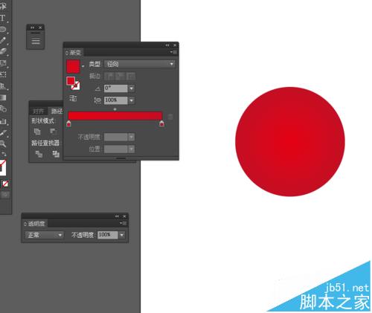Select the Eraser tool in the toolbar

(x=3, y=51)
